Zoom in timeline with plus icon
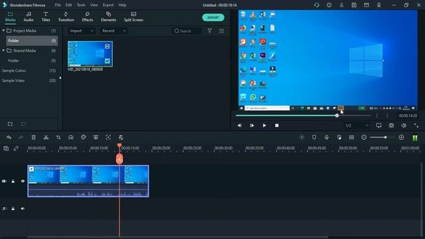Viewport: 425px width, 239px height. pyautogui.click(x=401, y=137)
